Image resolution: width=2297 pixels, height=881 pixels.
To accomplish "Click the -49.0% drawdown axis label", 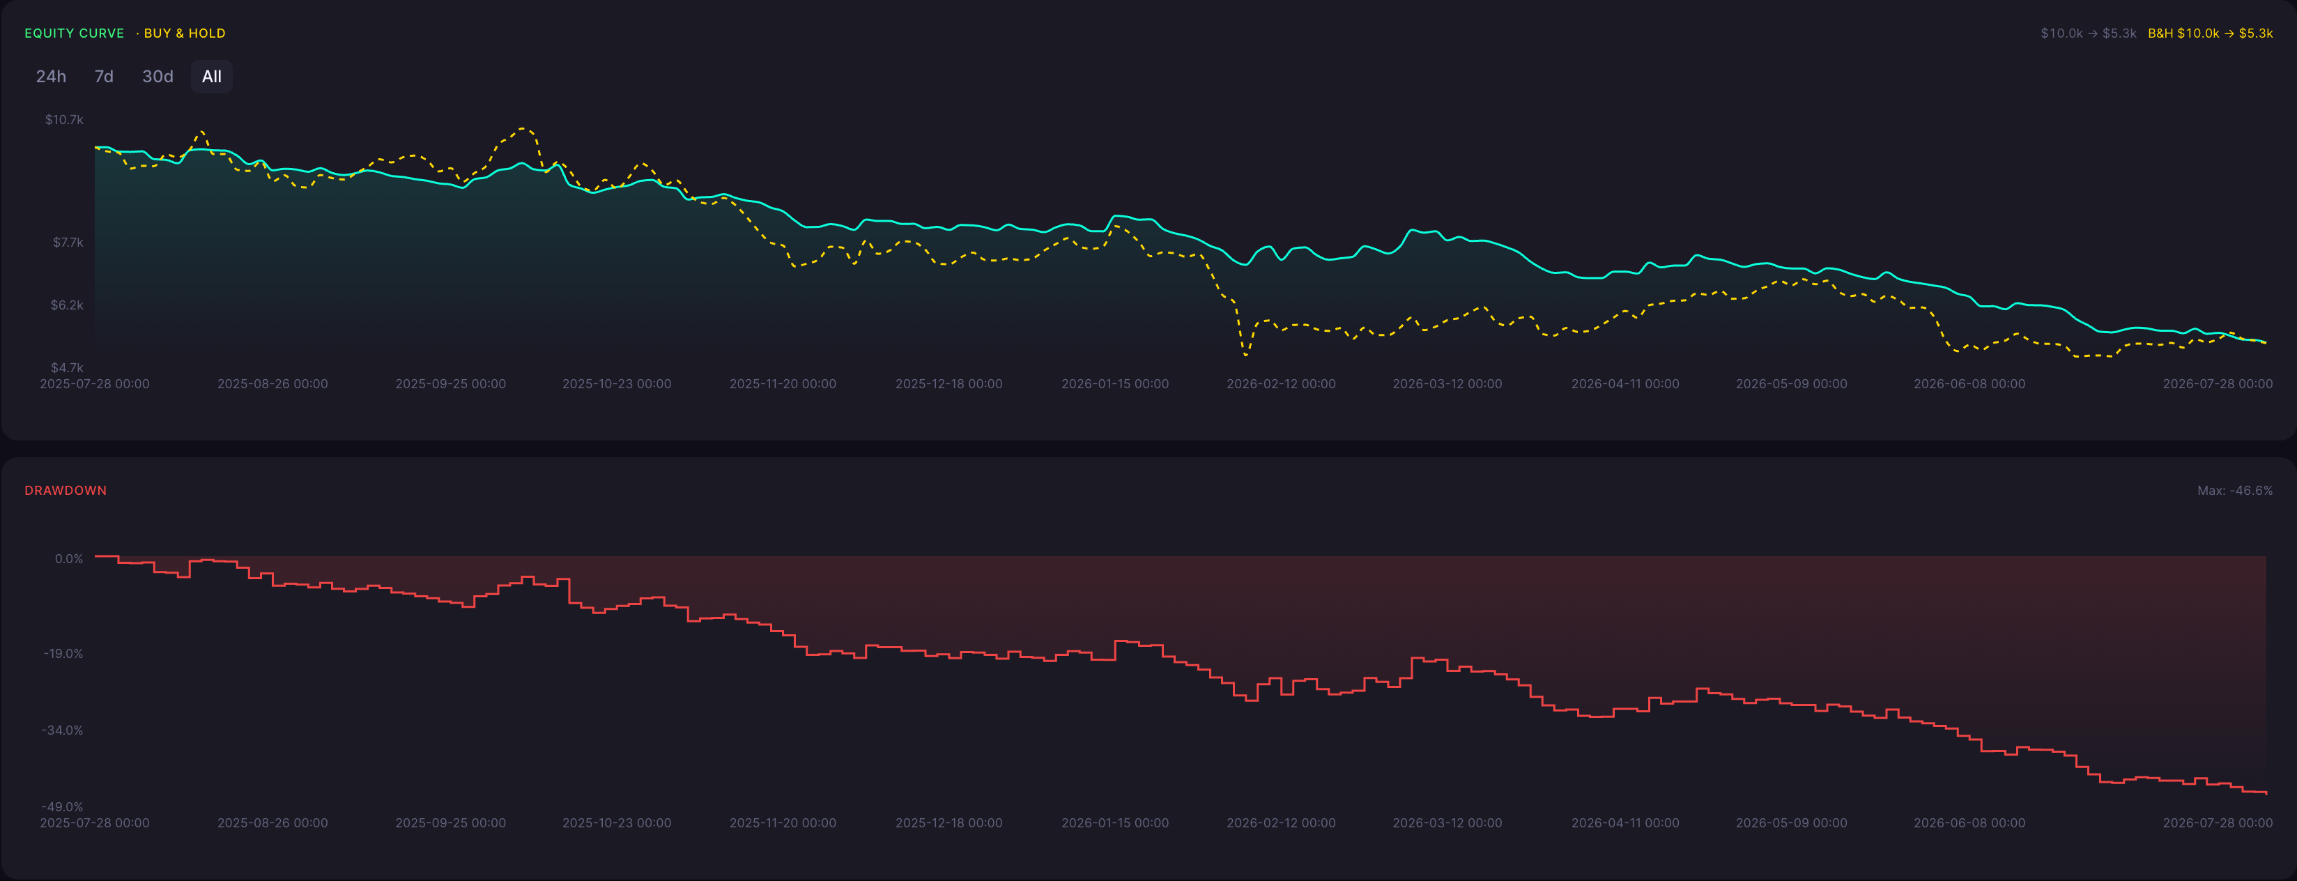I will tap(63, 807).
